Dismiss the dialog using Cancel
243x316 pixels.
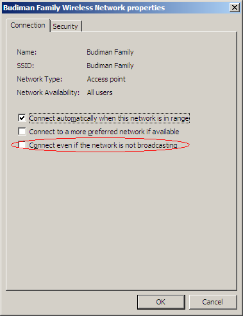coord(213,302)
